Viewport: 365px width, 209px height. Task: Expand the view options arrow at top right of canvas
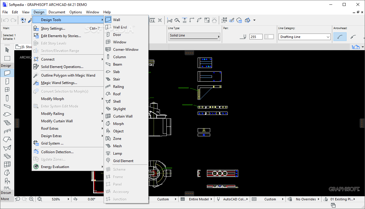coord(362,47)
